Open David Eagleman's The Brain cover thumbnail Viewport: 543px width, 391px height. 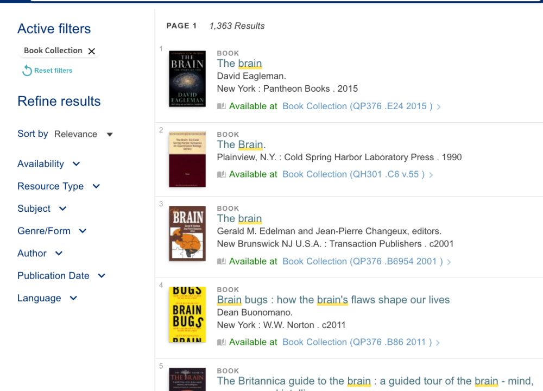point(187,79)
